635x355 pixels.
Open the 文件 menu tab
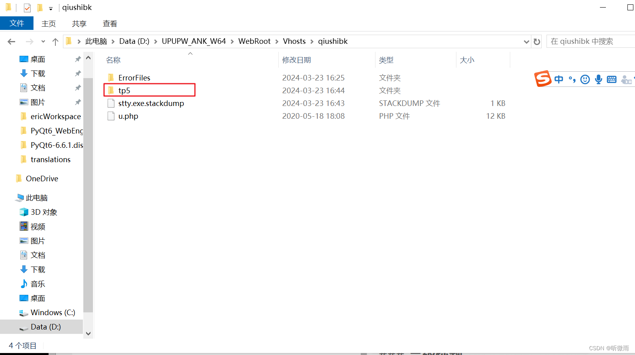click(17, 24)
